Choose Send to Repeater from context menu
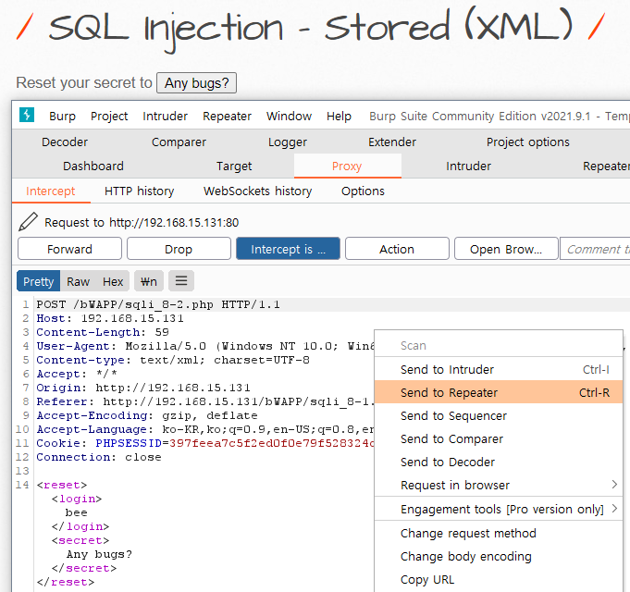This screenshot has height=592, width=630. [x=499, y=392]
